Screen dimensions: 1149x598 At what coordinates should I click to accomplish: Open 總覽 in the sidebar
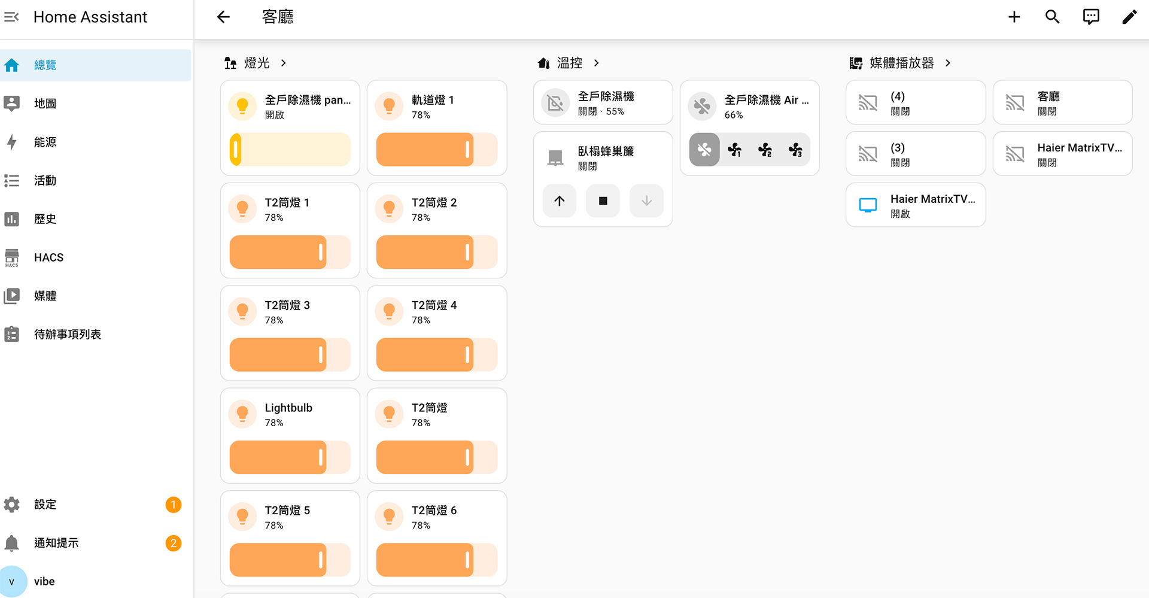coord(96,65)
